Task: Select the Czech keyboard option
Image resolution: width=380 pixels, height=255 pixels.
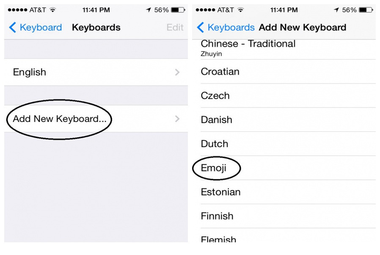Action: 215,96
